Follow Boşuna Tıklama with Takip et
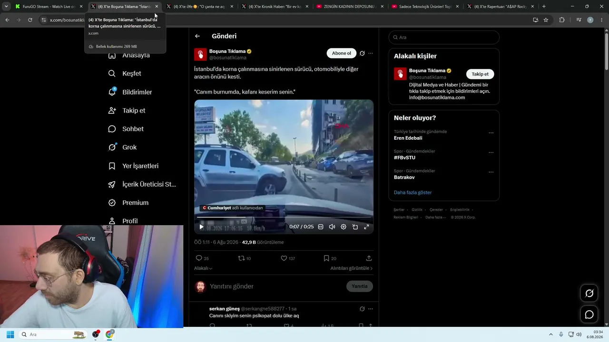Screen dimensions: 609x342 (480, 74)
